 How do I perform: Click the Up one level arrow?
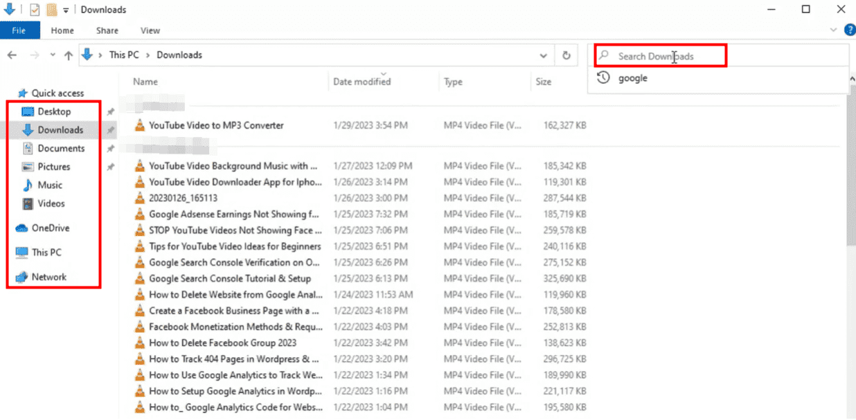click(68, 55)
